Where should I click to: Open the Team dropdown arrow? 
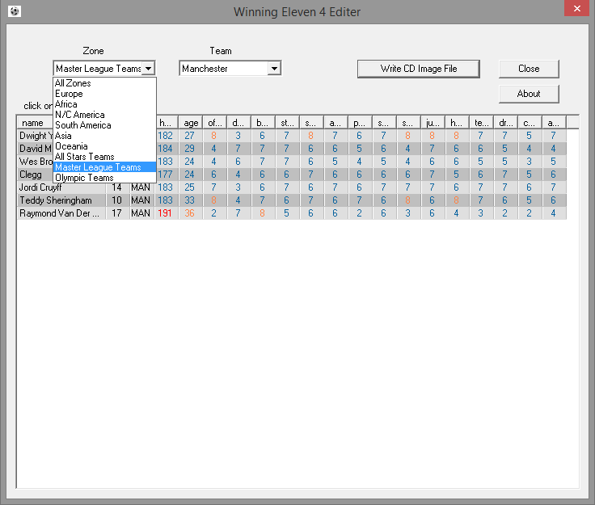tap(274, 69)
